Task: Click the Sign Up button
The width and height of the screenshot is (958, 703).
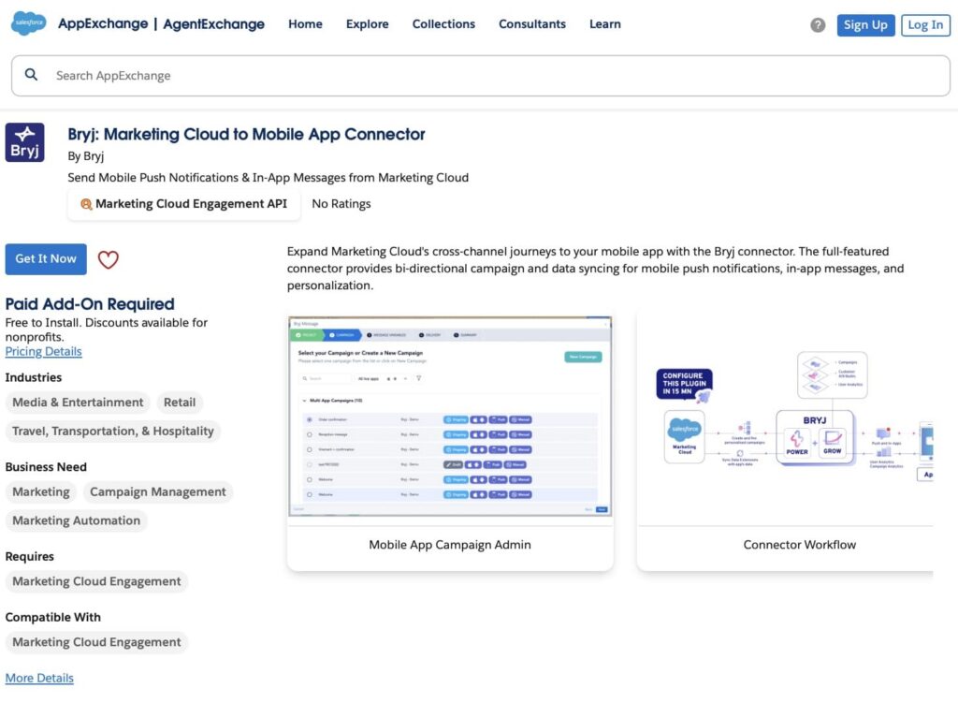Action: (865, 25)
